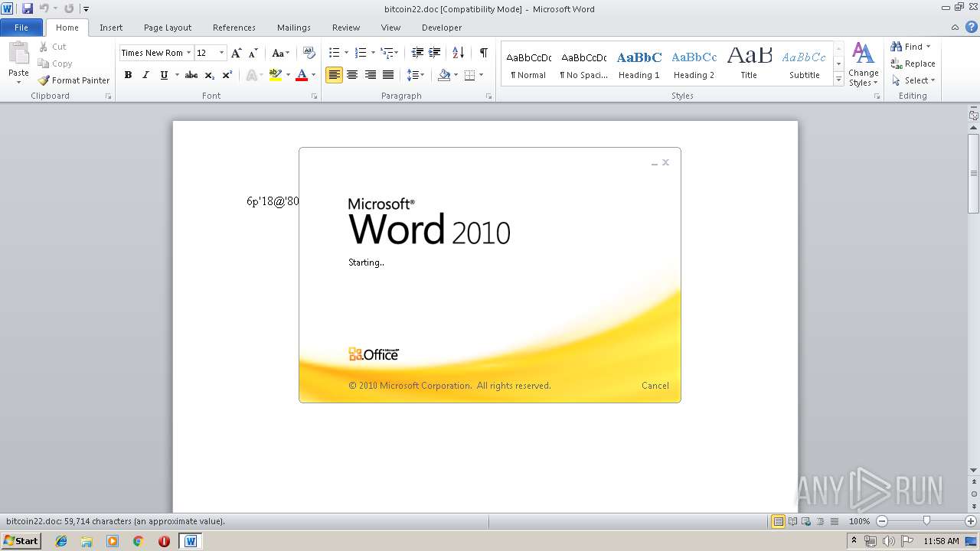This screenshot has width=980, height=551.
Task: Adjust the zoom slider handle
Action: point(926,521)
